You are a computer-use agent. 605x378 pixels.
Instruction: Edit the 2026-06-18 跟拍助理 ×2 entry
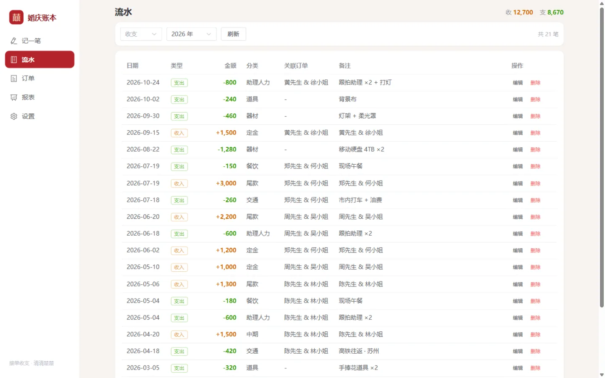[518, 234]
